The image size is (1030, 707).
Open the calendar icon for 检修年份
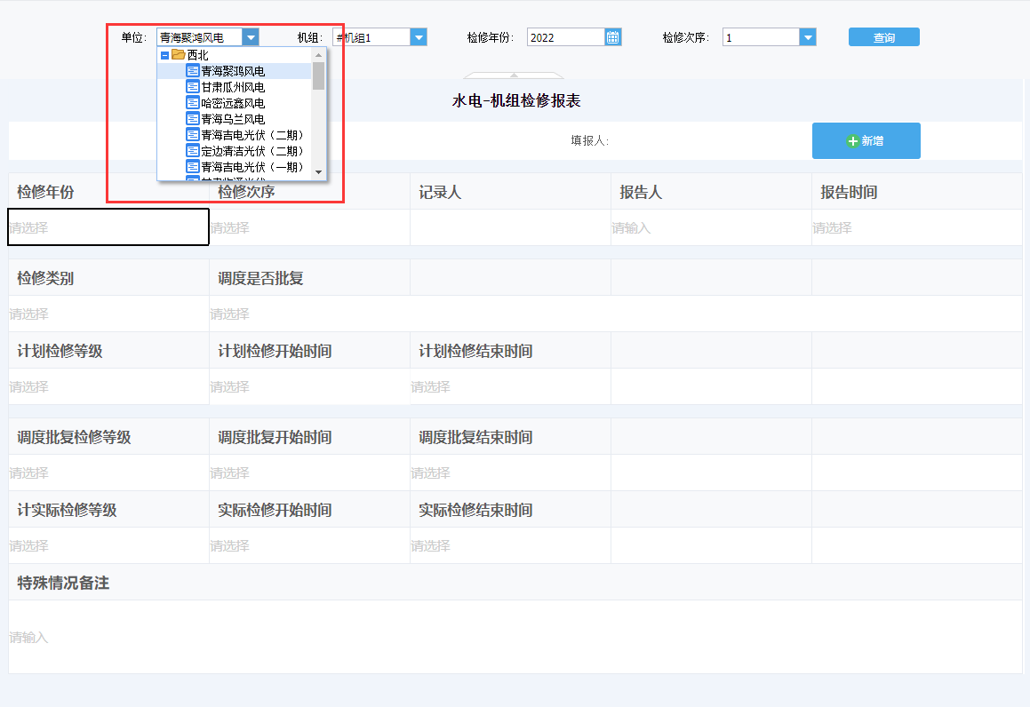pyautogui.click(x=612, y=37)
